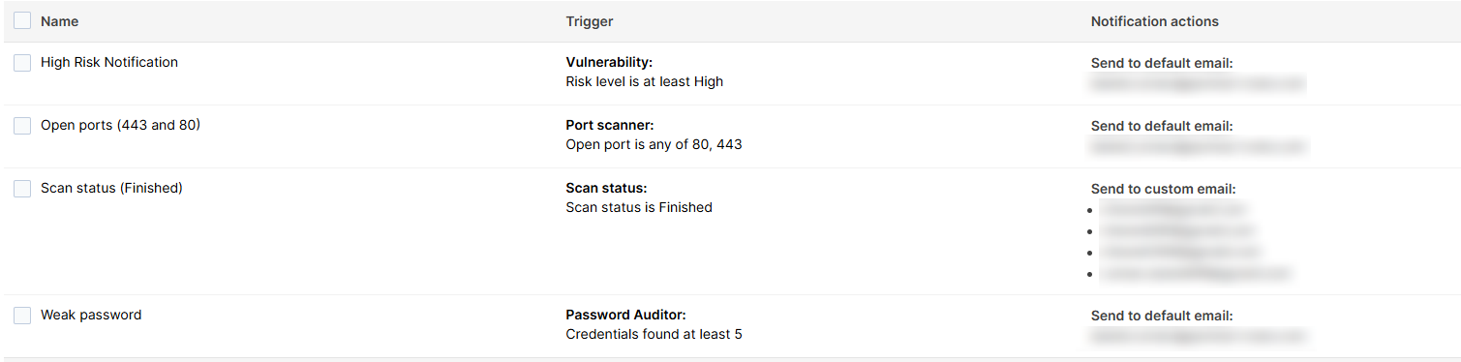Open the Weak password notification
Screen dimensions: 1461x362
click(x=91, y=315)
